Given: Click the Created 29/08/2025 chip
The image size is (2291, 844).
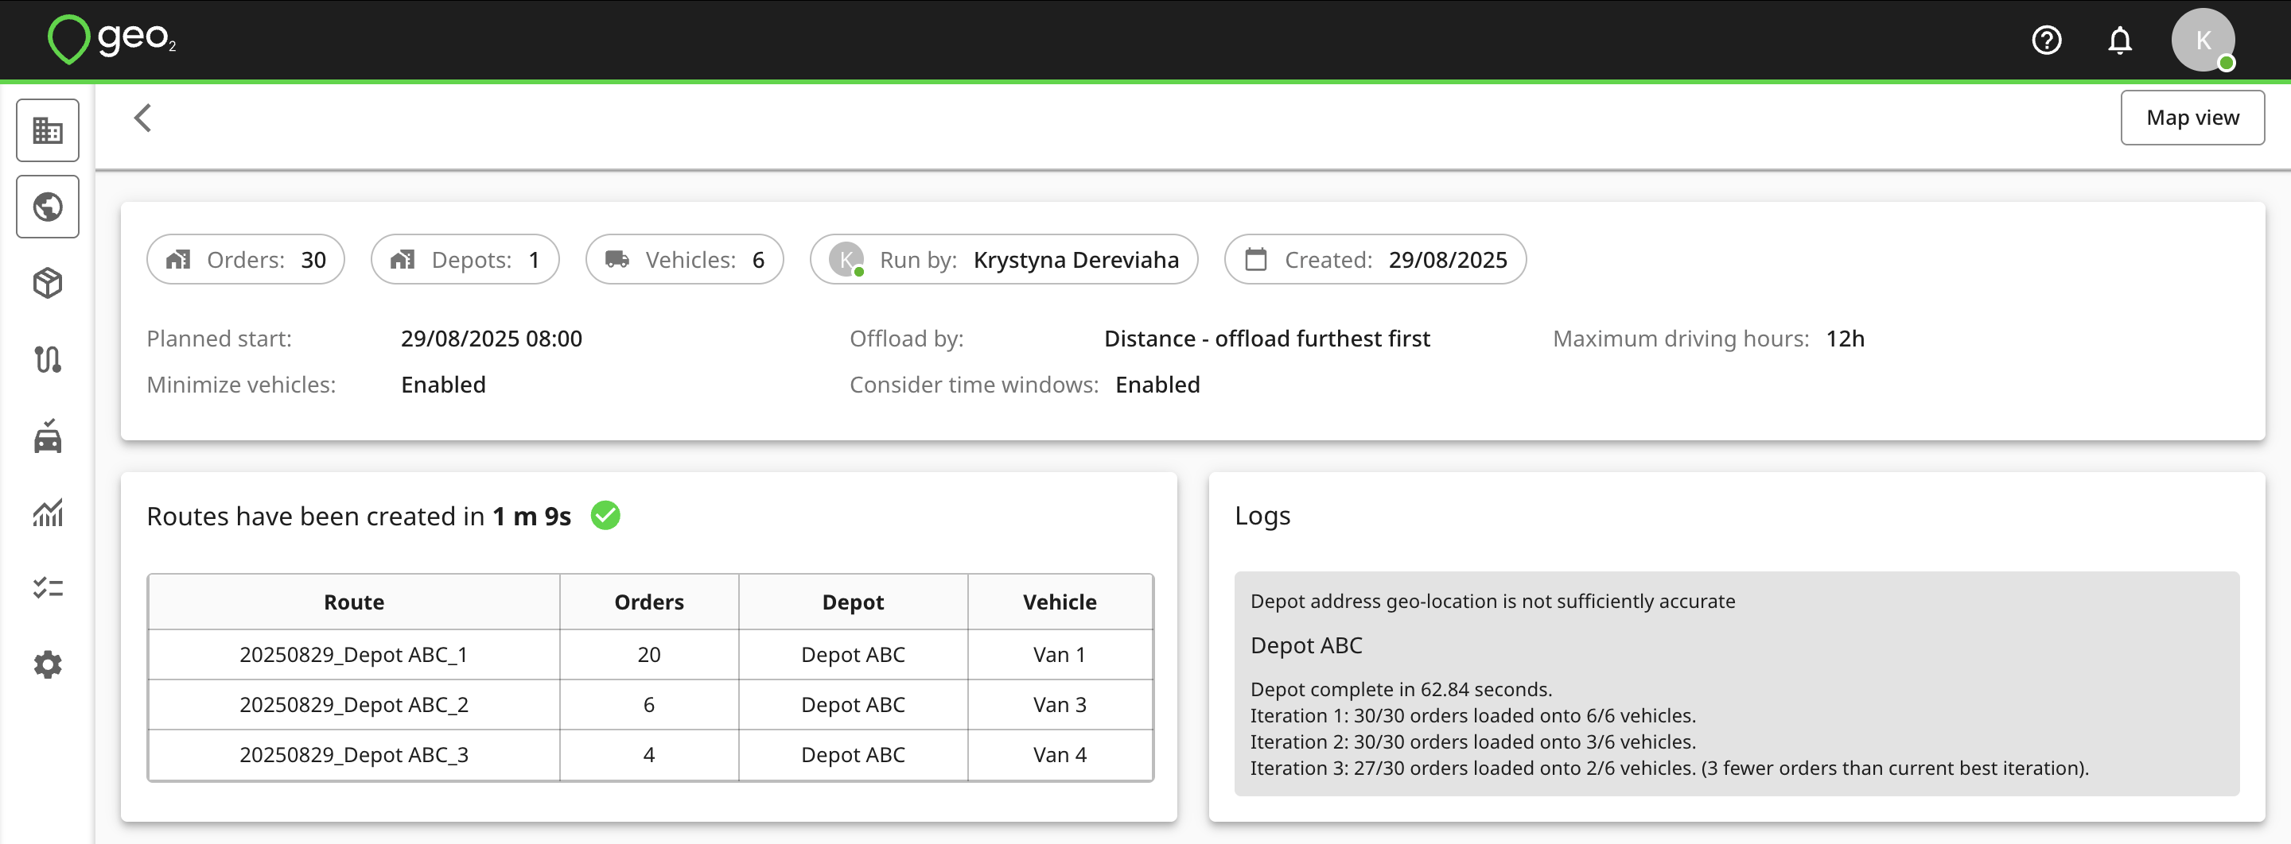Looking at the screenshot, I should pyautogui.click(x=1376, y=259).
